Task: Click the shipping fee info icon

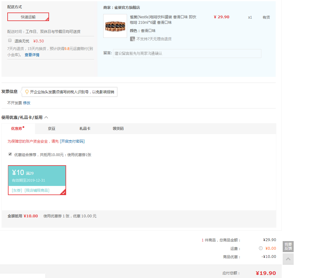Action: (260, 248)
